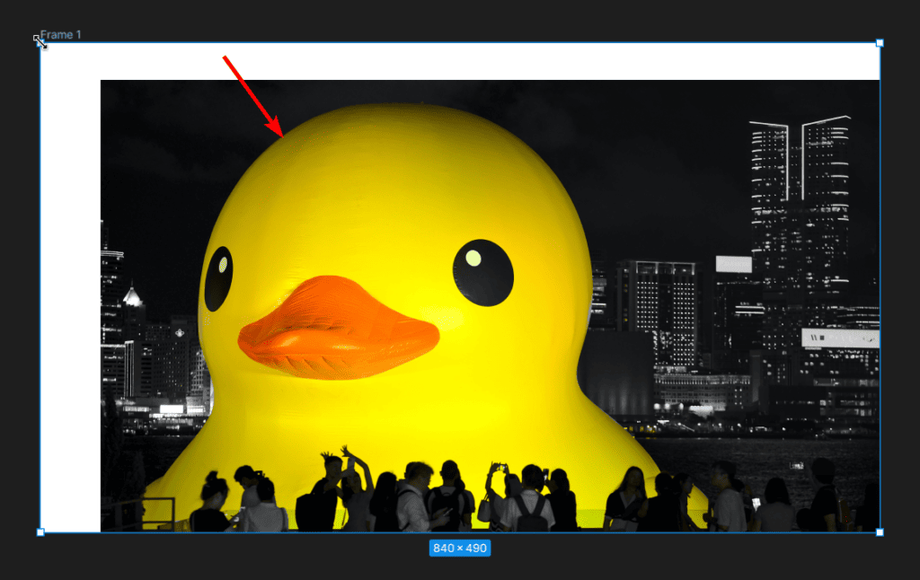Click the top-right corner resize handle
920x580 pixels.
[880, 42]
